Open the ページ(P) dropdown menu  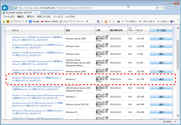[x=131, y=22]
